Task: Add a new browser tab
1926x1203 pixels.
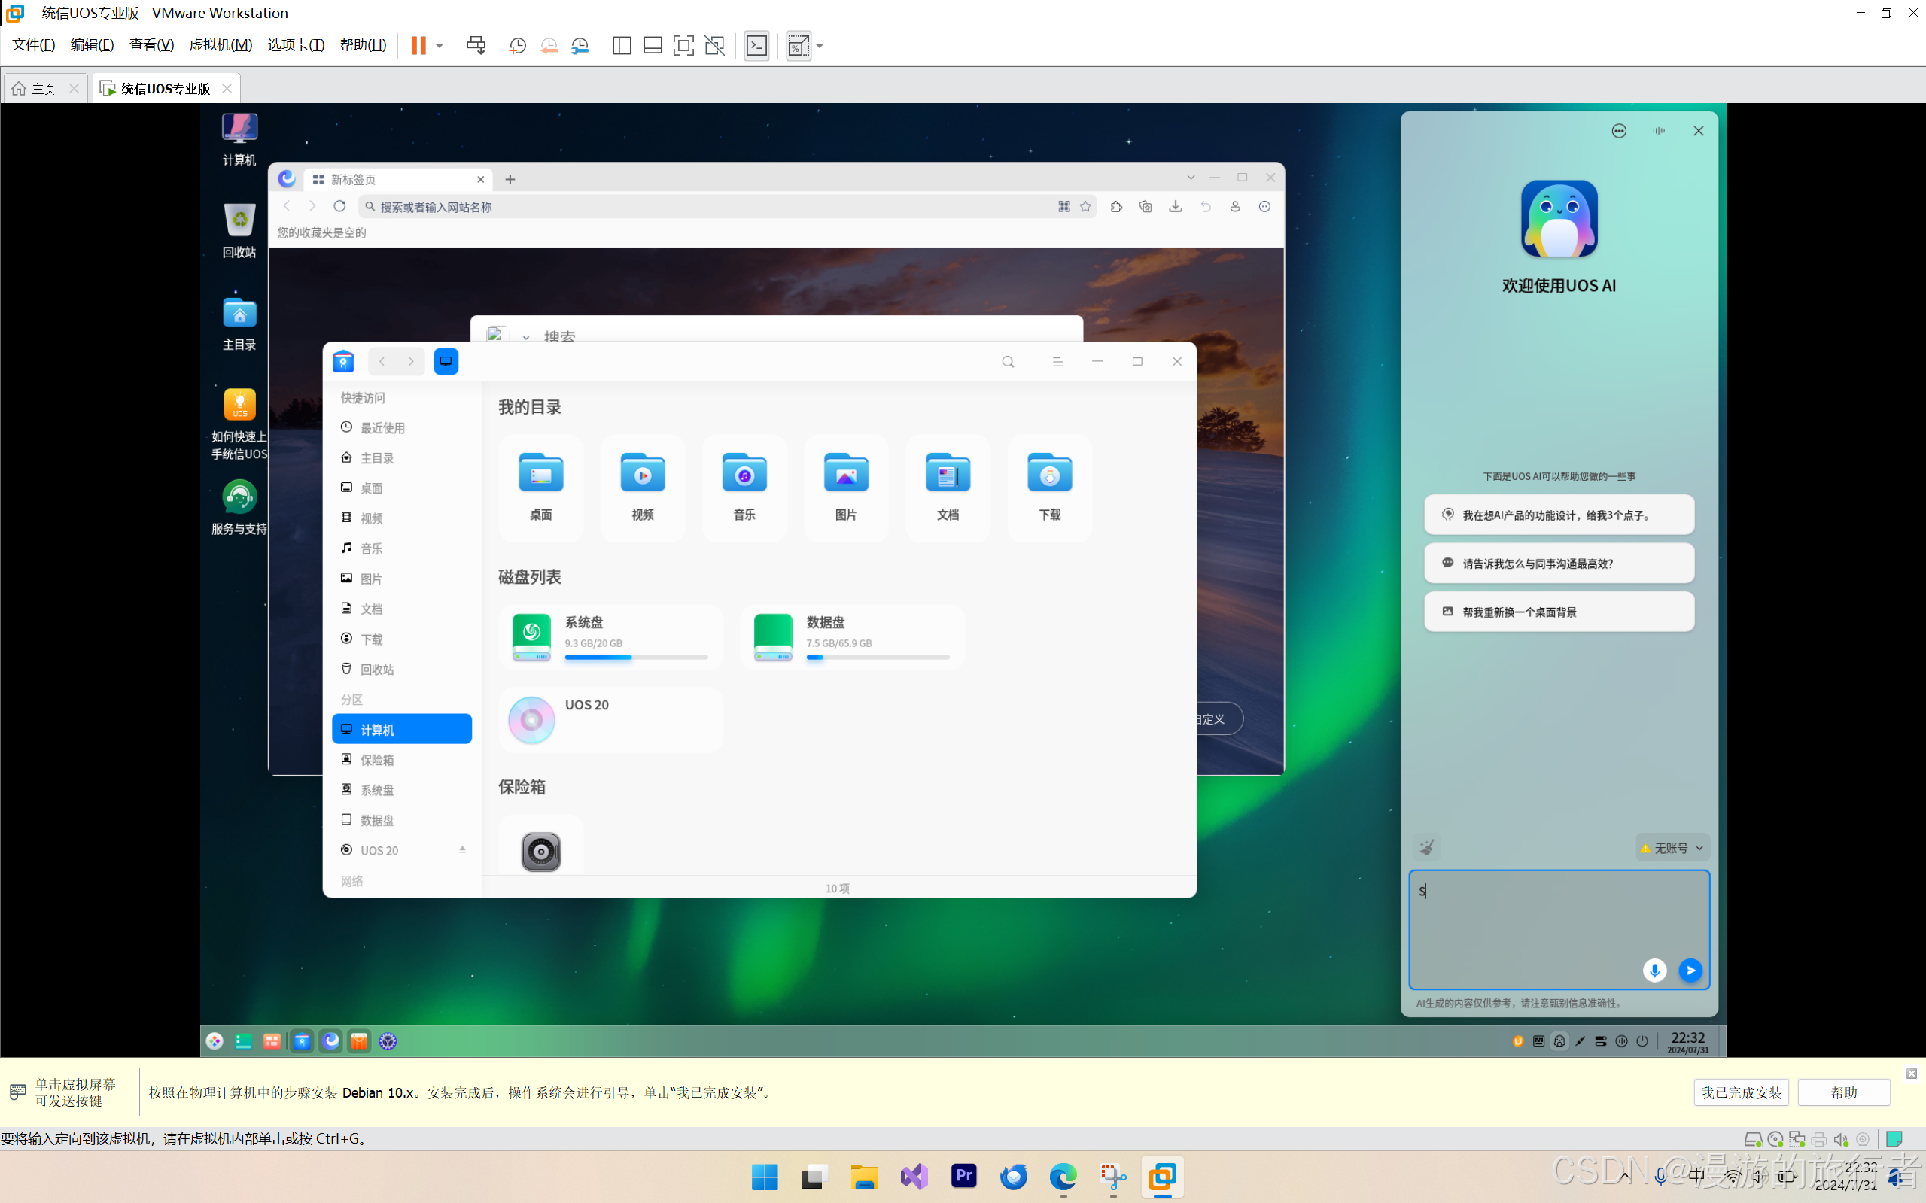Action: click(x=510, y=180)
